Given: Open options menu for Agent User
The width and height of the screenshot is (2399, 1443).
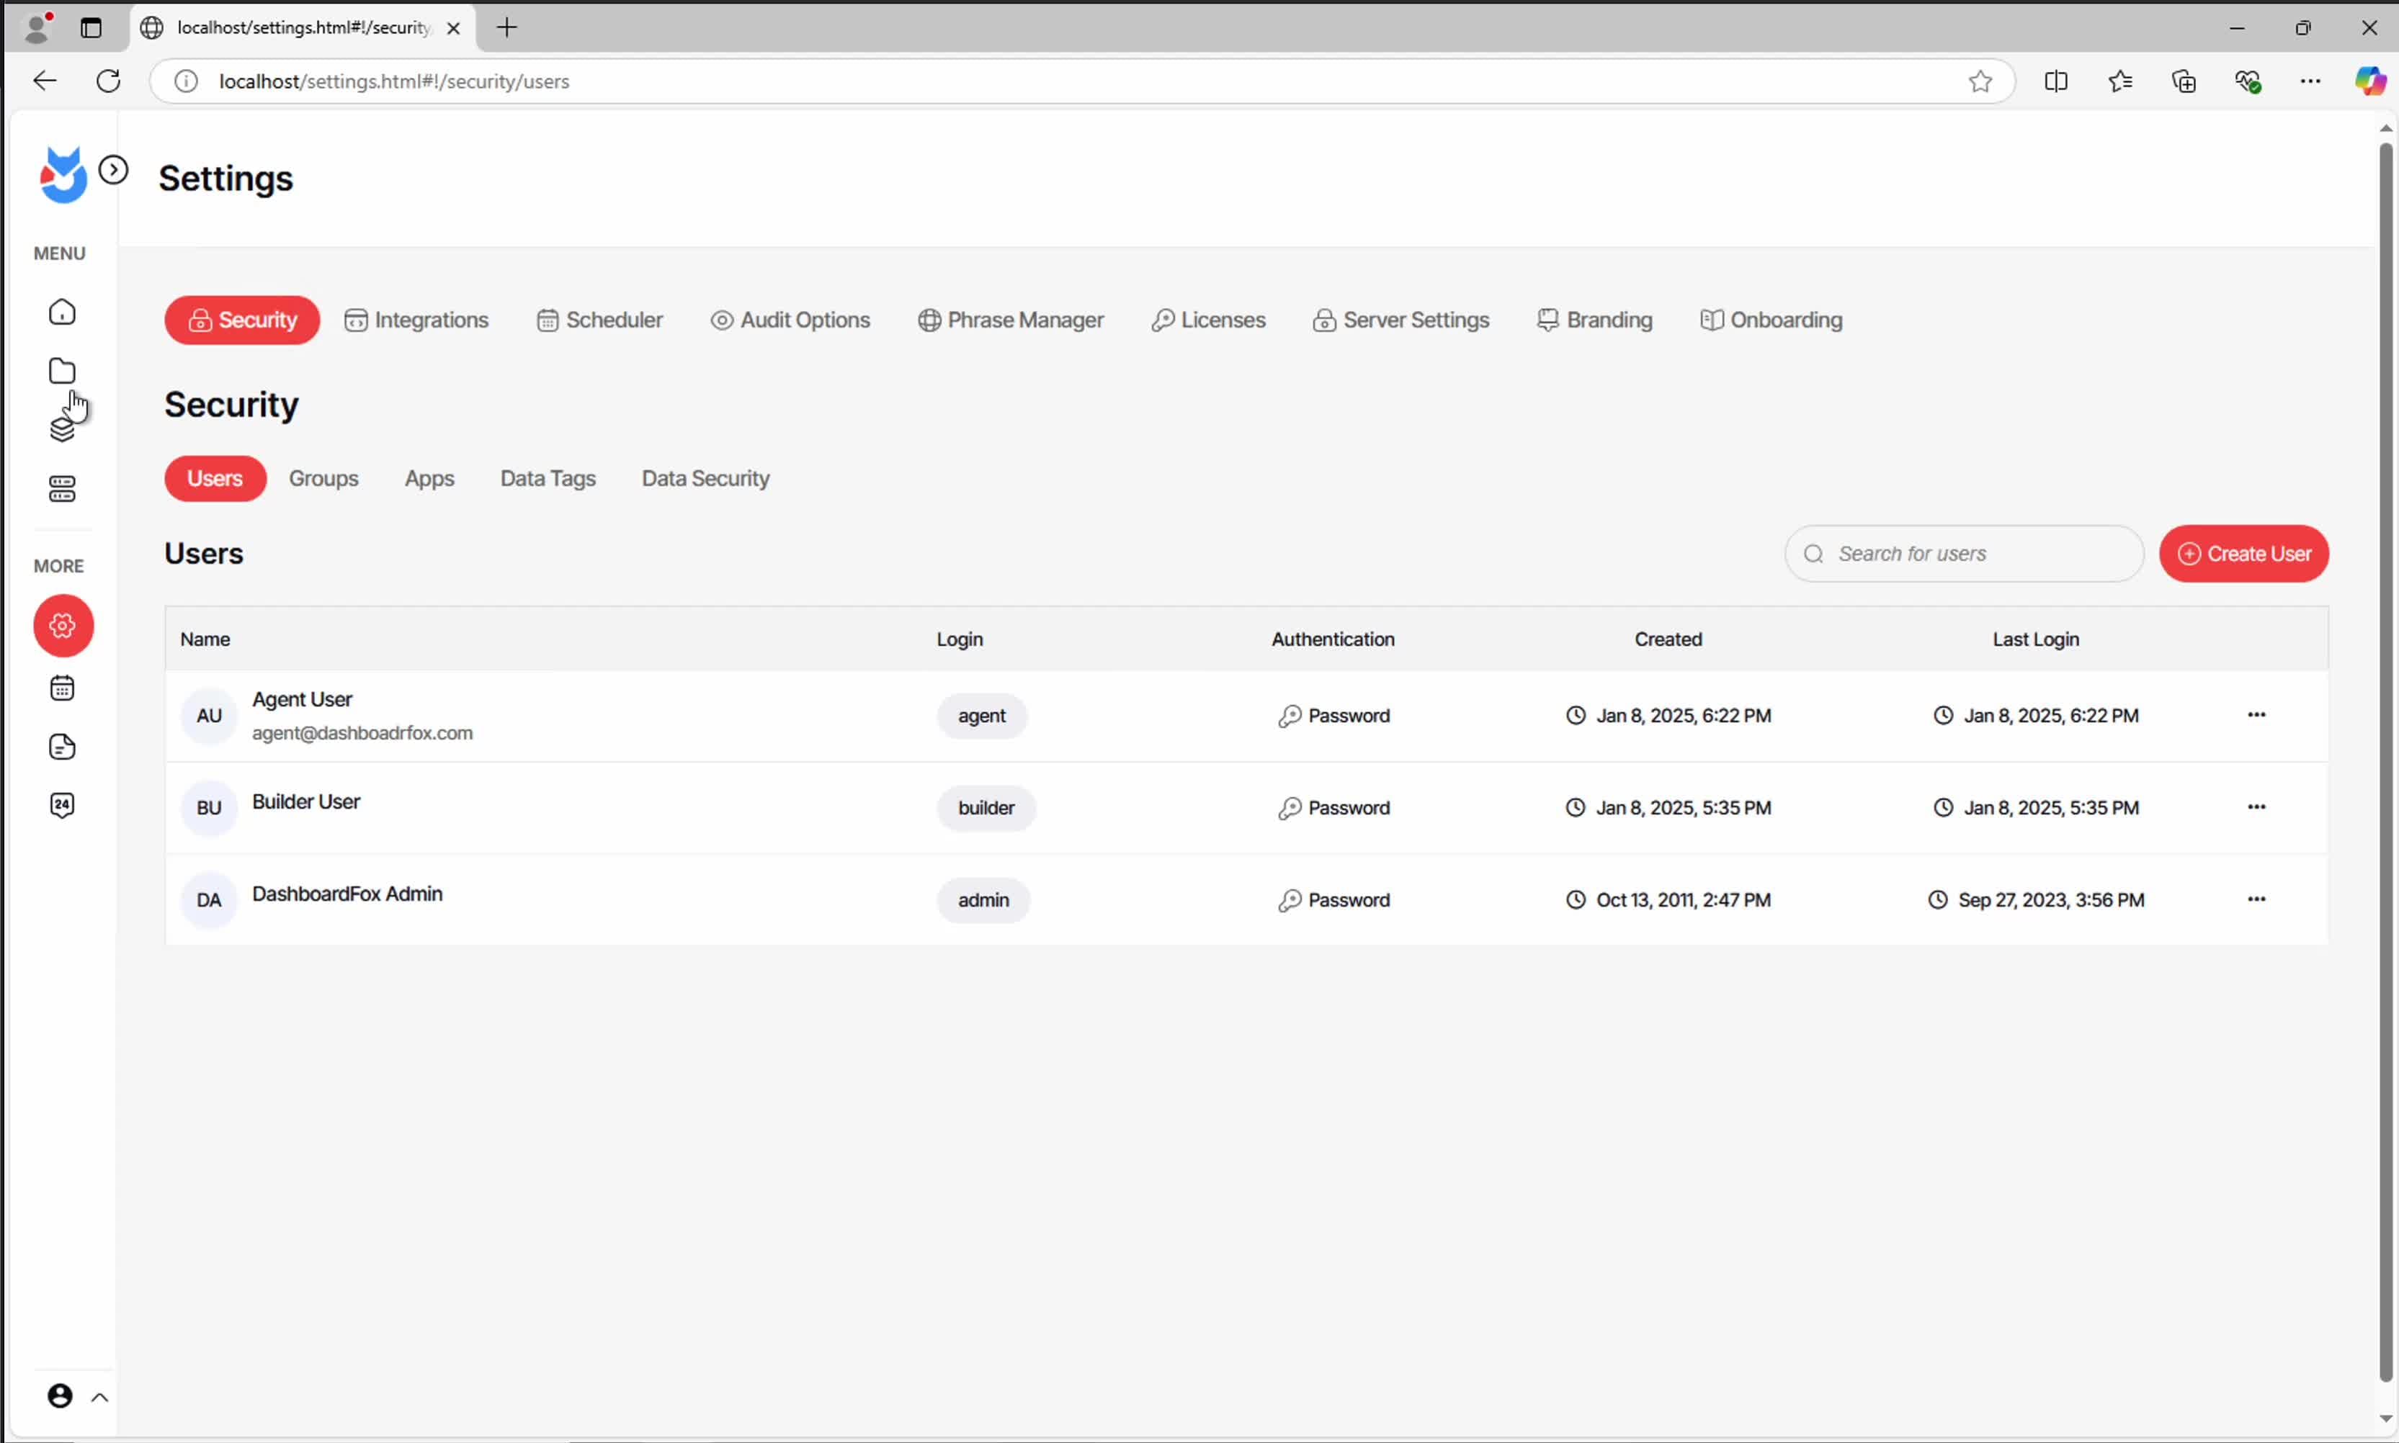Looking at the screenshot, I should point(2256,715).
